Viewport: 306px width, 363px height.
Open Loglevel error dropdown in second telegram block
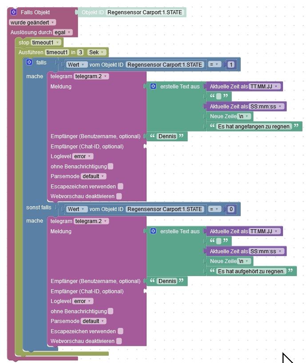coord(83,301)
